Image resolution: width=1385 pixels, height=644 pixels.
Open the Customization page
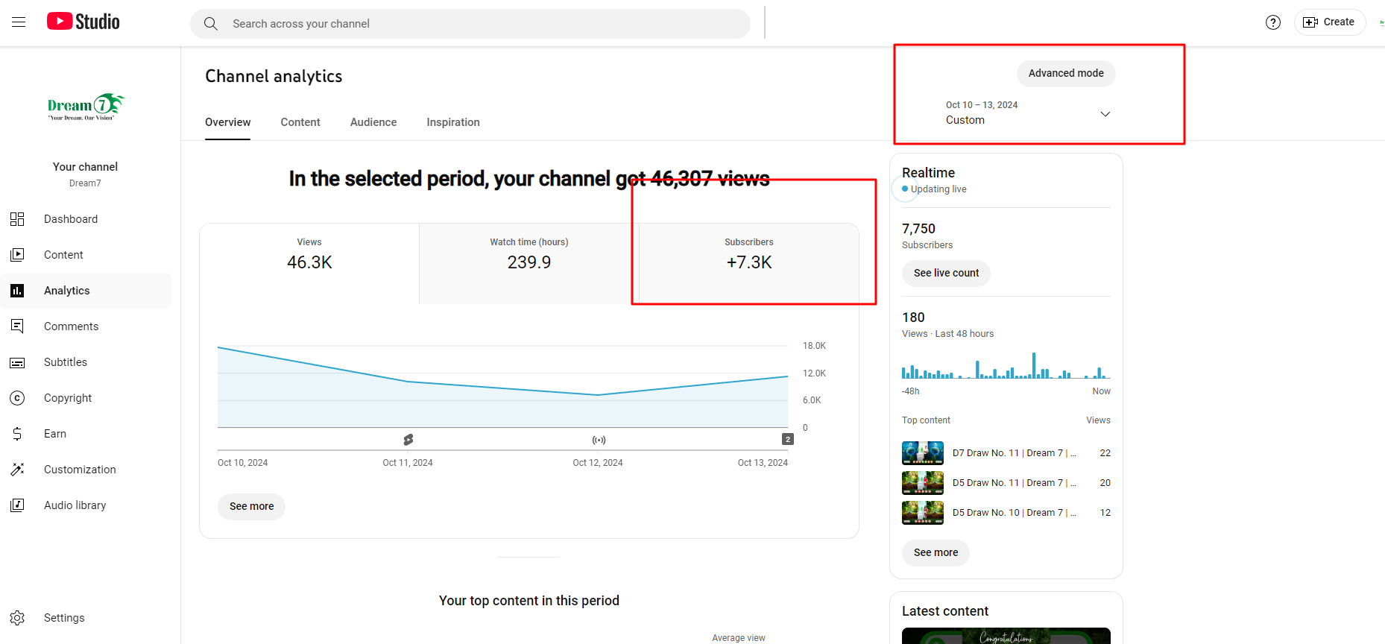coord(80,470)
